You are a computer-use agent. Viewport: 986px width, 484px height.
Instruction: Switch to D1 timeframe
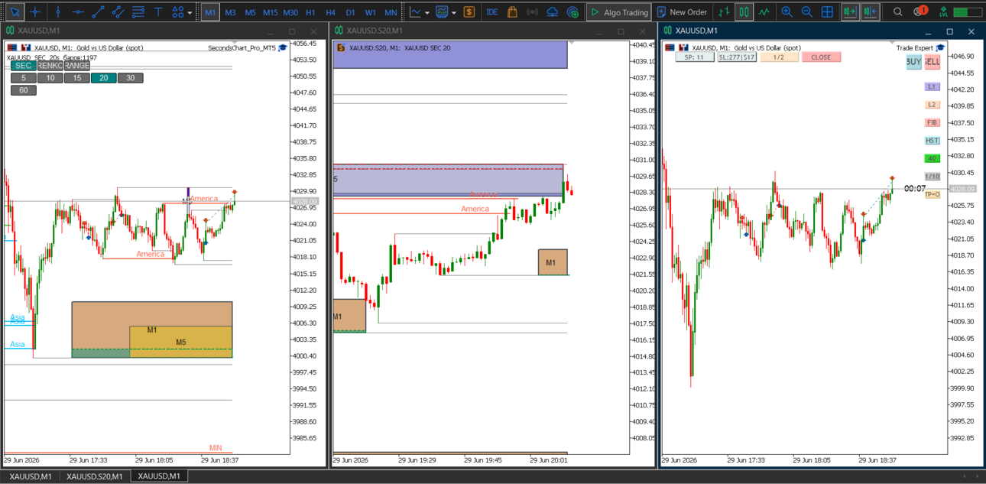pyautogui.click(x=350, y=12)
